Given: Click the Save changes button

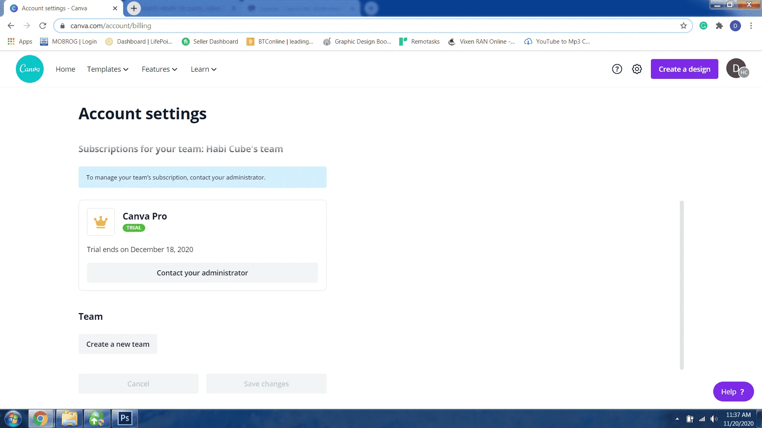Looking at the screenshot, I should (266, 384).
